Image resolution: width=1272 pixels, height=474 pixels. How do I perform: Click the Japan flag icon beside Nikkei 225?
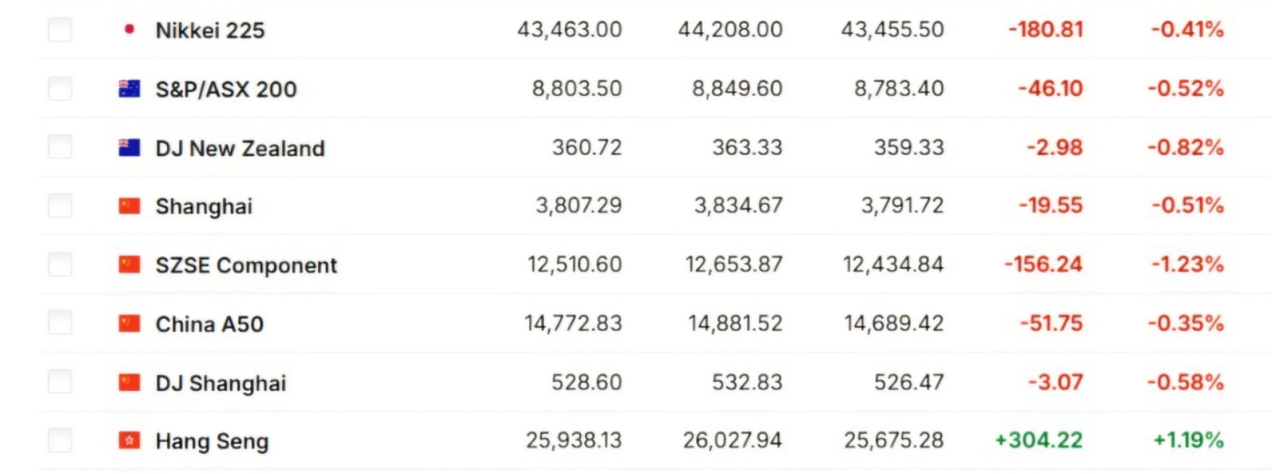point(129,29)
